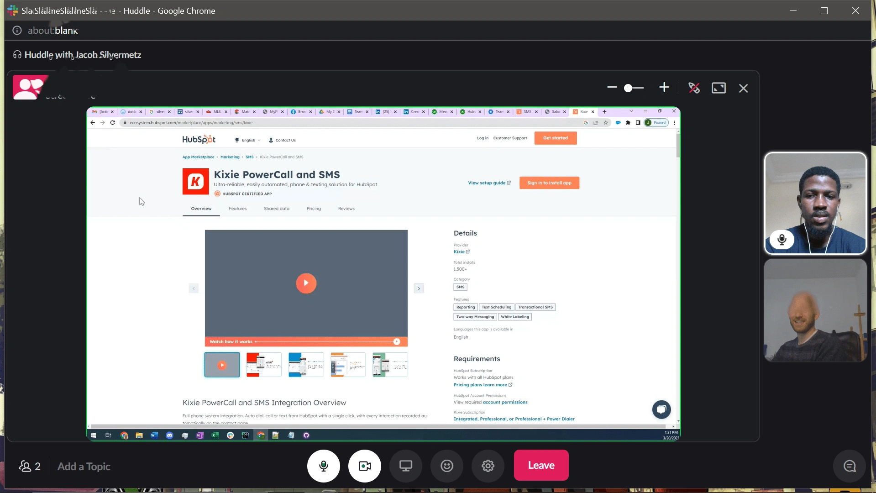The width and height of the screenshot is (876, 493).
Task: Open File Explorer in shared taskbar
Action: [139, 435]
